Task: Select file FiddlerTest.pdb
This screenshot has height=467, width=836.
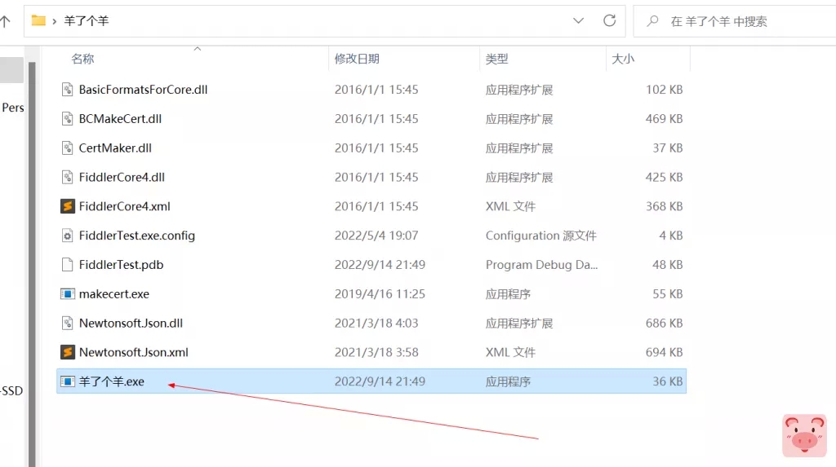Action: tap(121, 265)
